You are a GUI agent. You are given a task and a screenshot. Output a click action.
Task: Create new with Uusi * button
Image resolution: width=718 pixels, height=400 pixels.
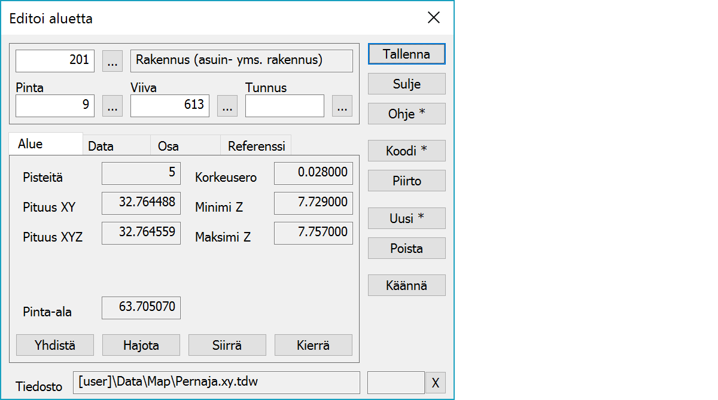[406, 219]
